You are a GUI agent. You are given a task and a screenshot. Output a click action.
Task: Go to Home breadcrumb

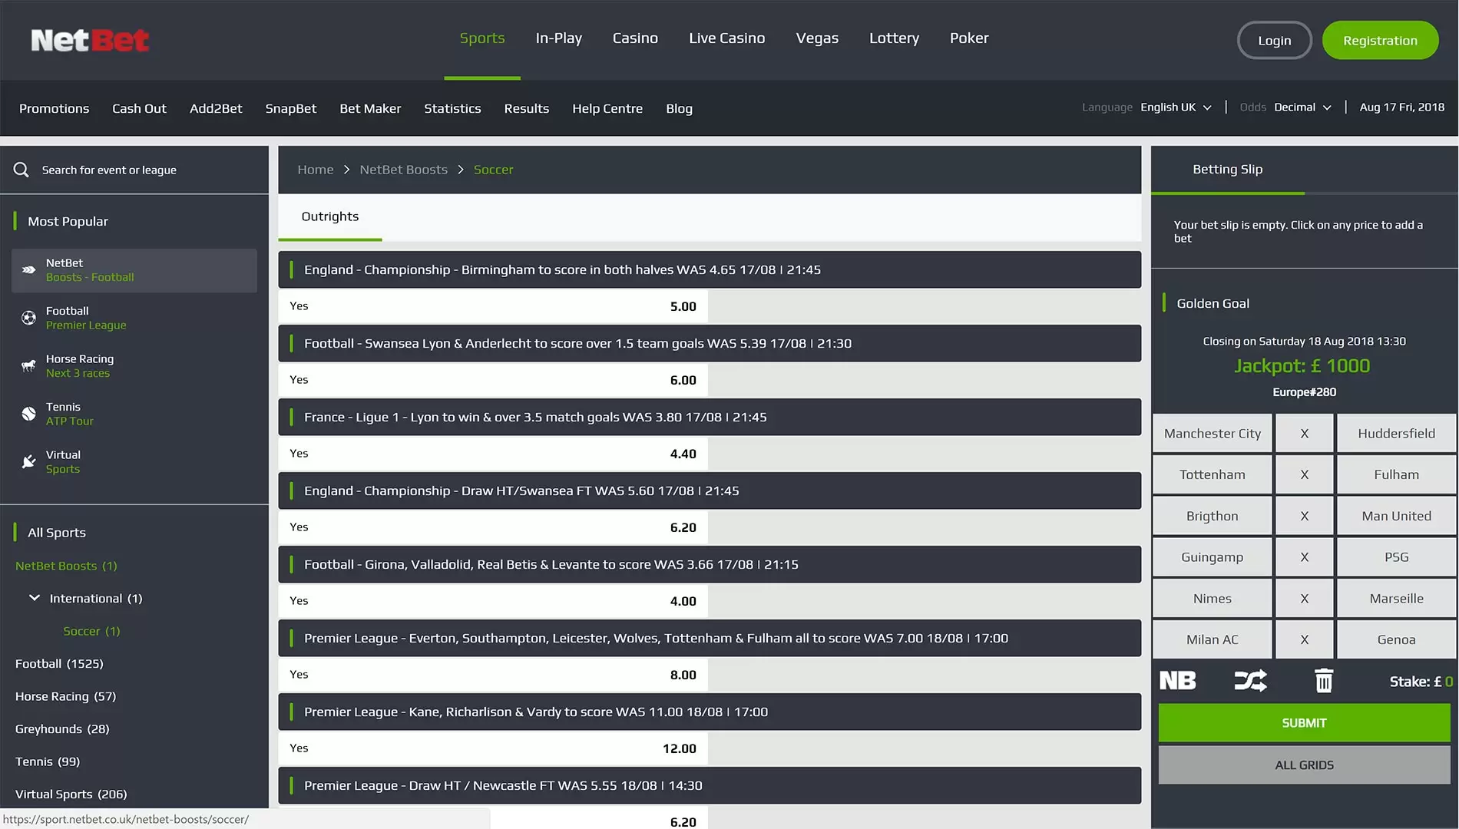(315, 170)
